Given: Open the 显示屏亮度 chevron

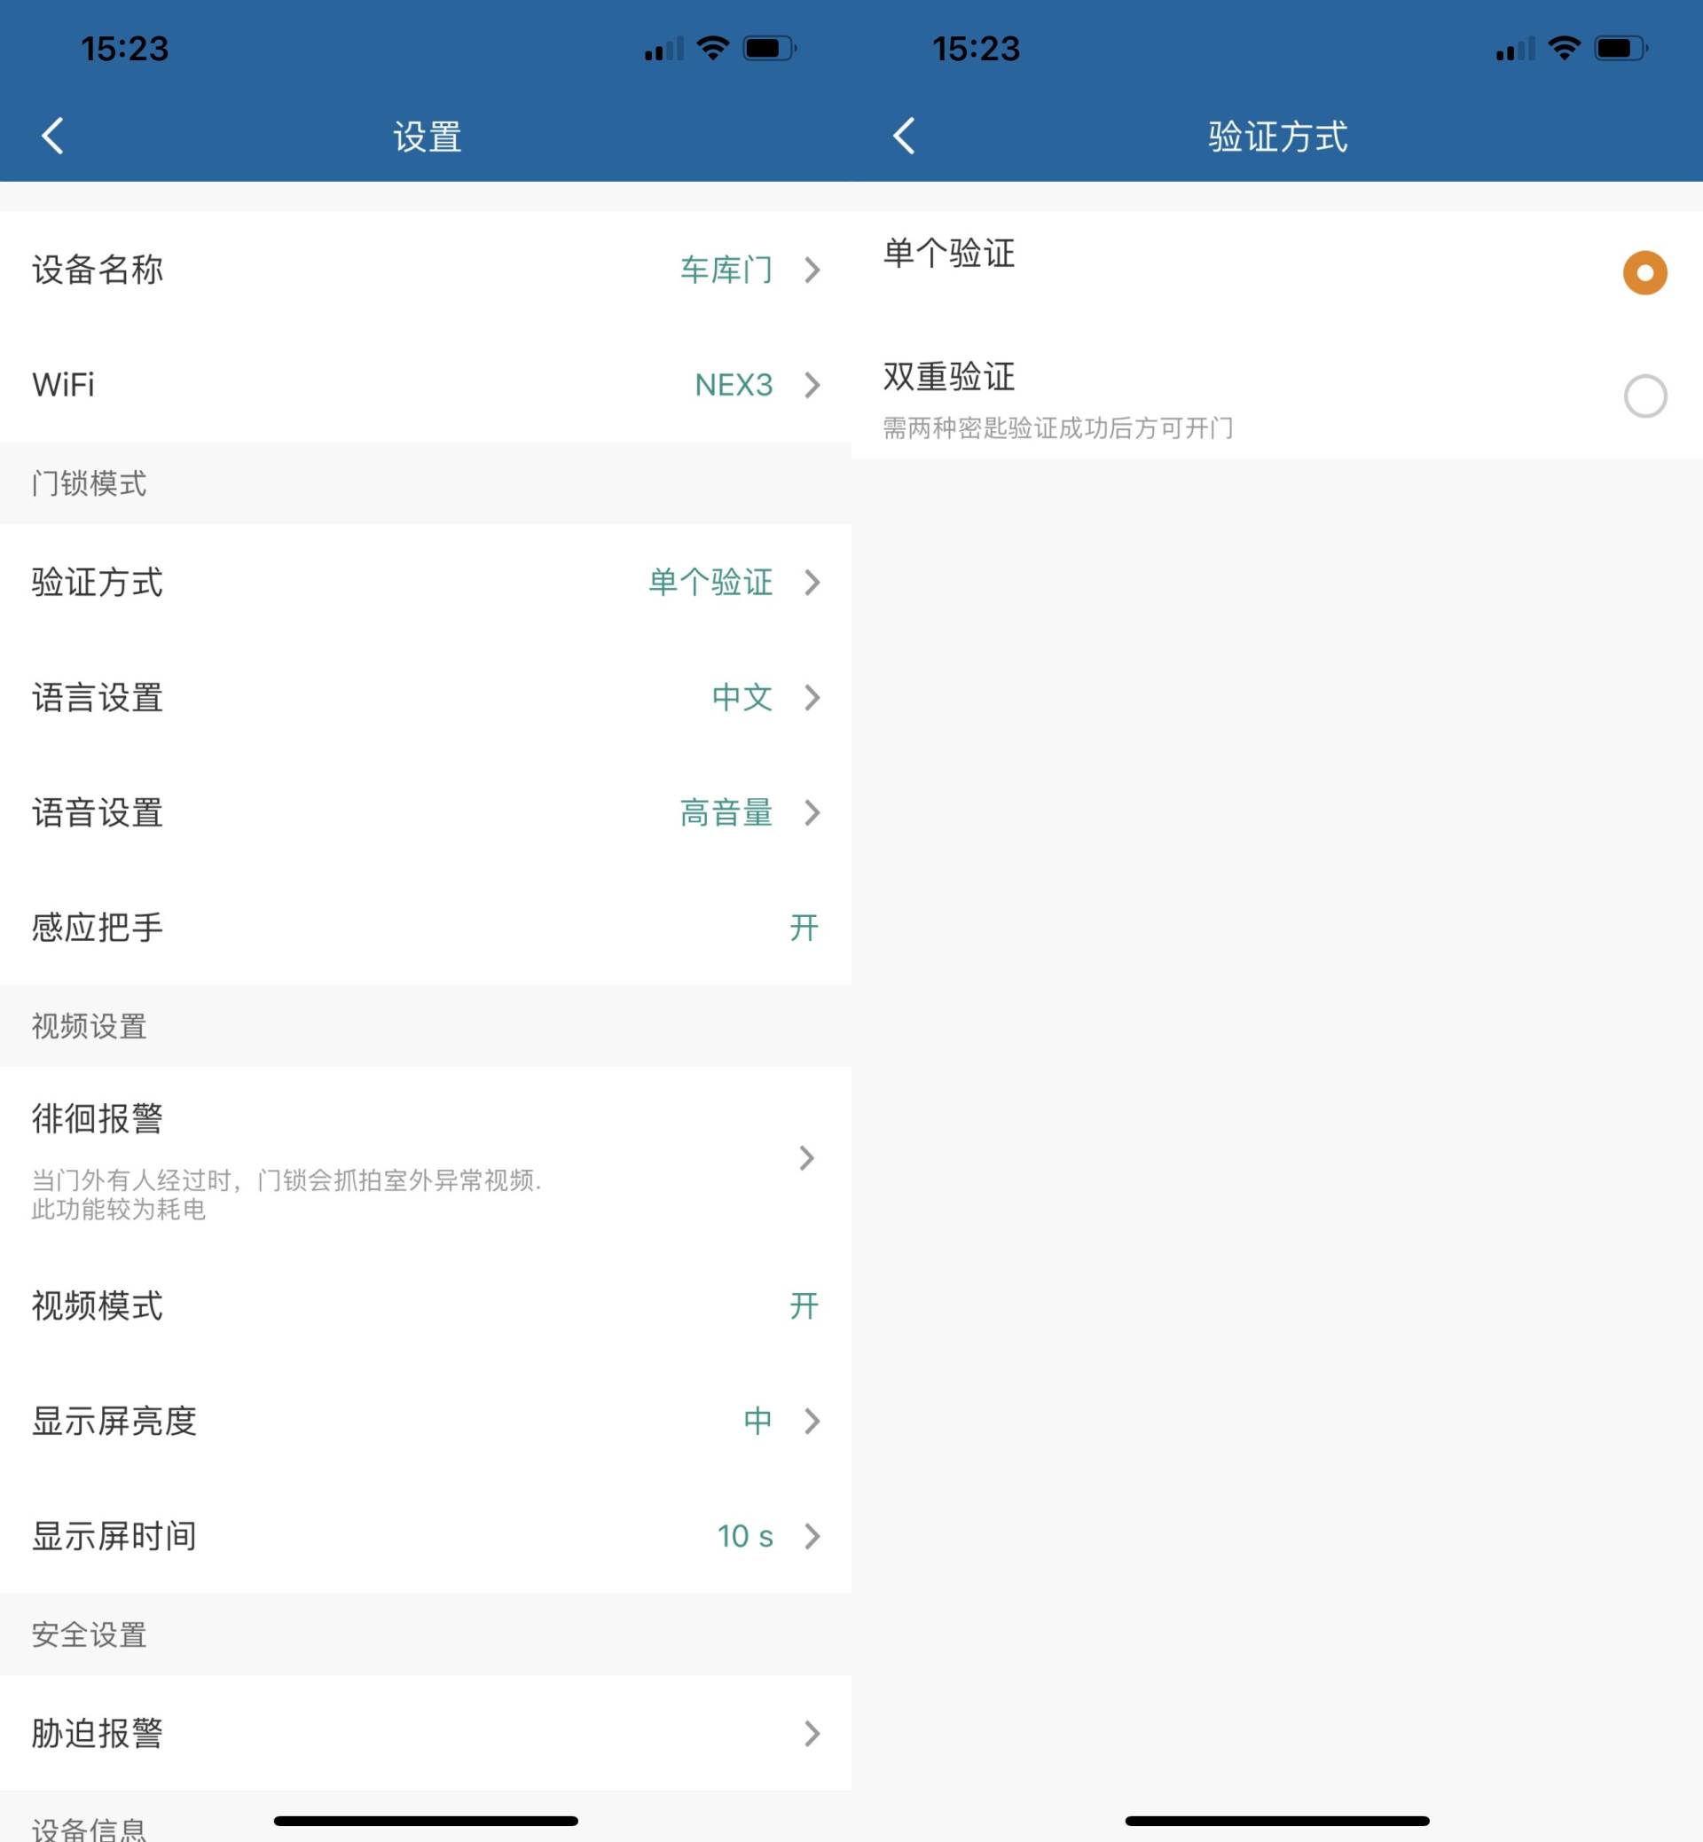Looking at the screenshot, I should [x=811, y=1421].
